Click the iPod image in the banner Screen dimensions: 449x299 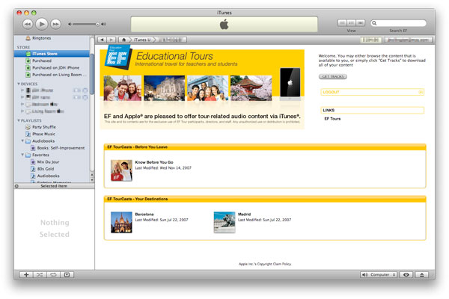(290, 82)
